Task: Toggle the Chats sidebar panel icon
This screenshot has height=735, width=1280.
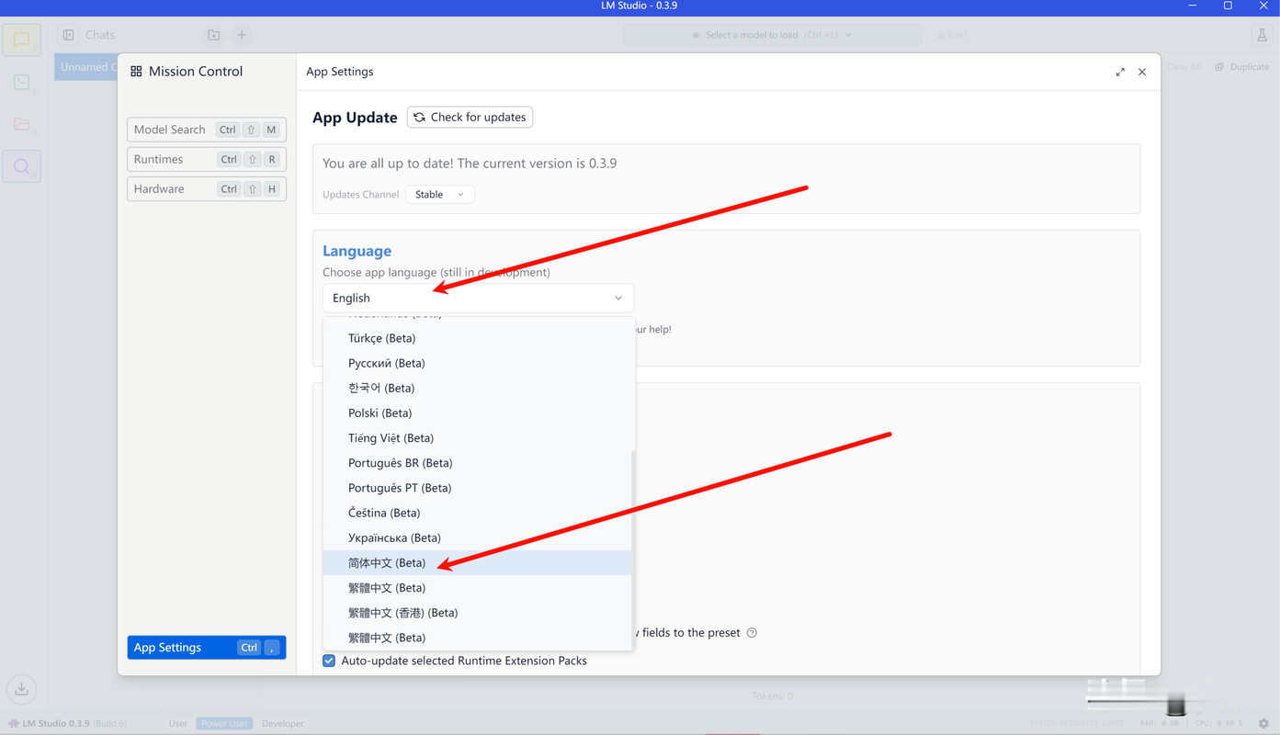Action: tap(69, 35)
